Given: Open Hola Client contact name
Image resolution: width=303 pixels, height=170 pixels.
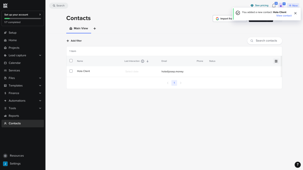Looking at the screenshot, I should (x=83, y=71).
